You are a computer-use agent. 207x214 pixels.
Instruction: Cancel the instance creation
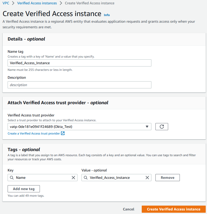coord(129,209)
